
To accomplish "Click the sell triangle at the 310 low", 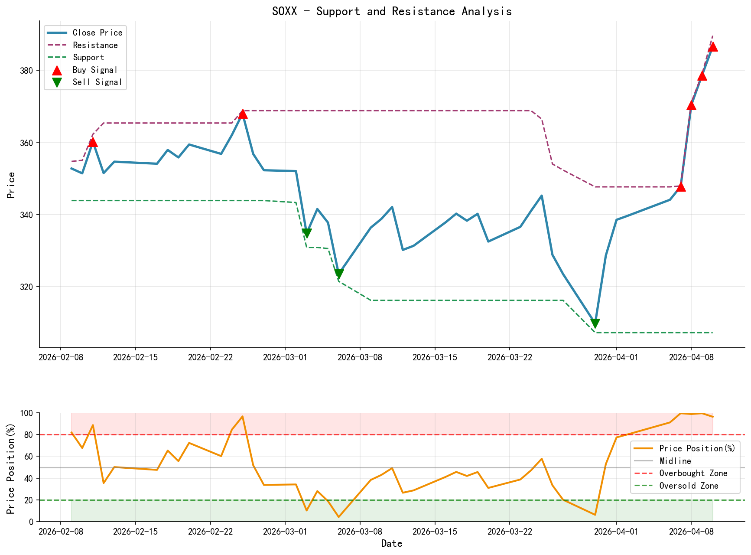I will tap(595, 323).
